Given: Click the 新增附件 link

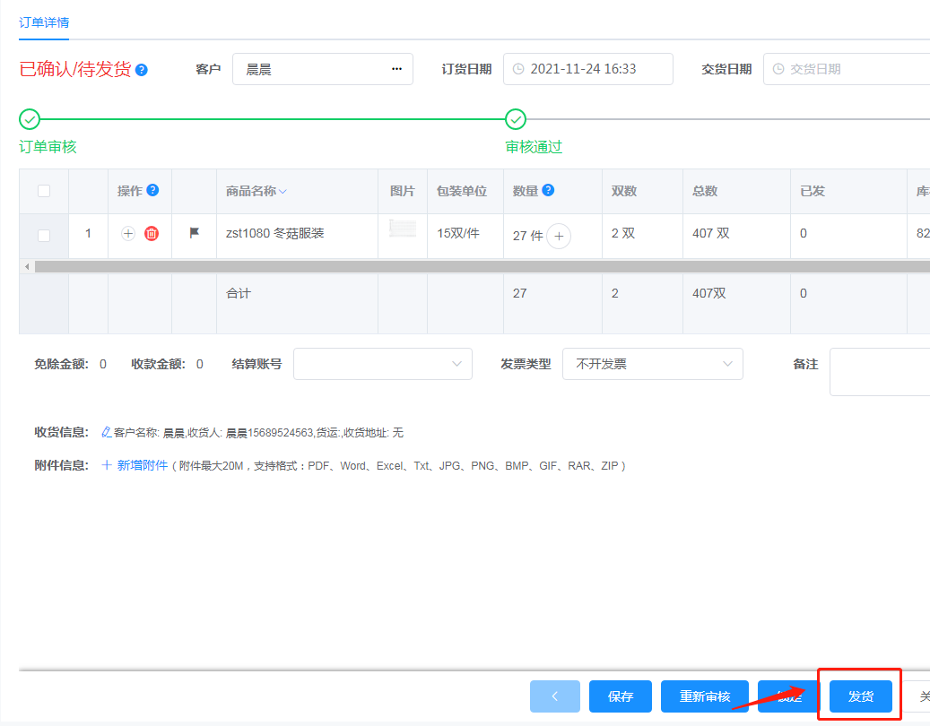Looking at the screenshot, I should [x=135, y=465].
